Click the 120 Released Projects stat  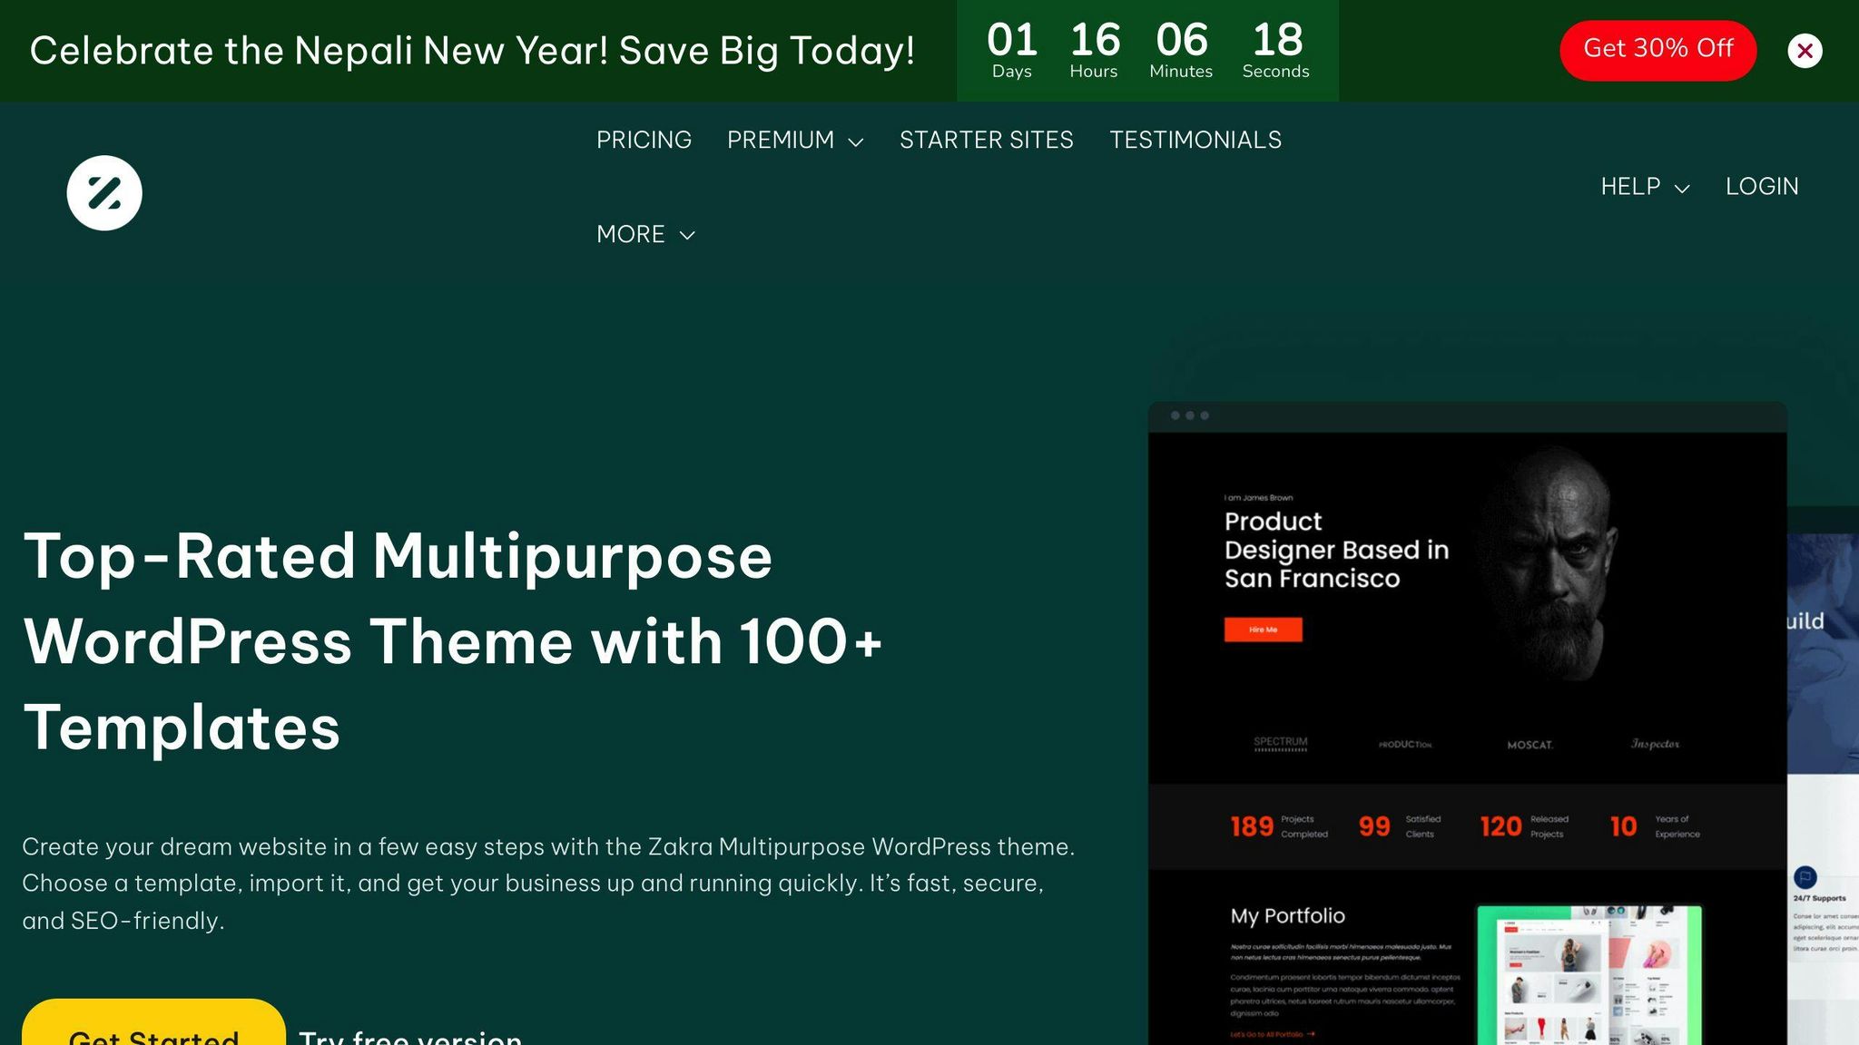pyautogui.click(x=1524, y=826)
